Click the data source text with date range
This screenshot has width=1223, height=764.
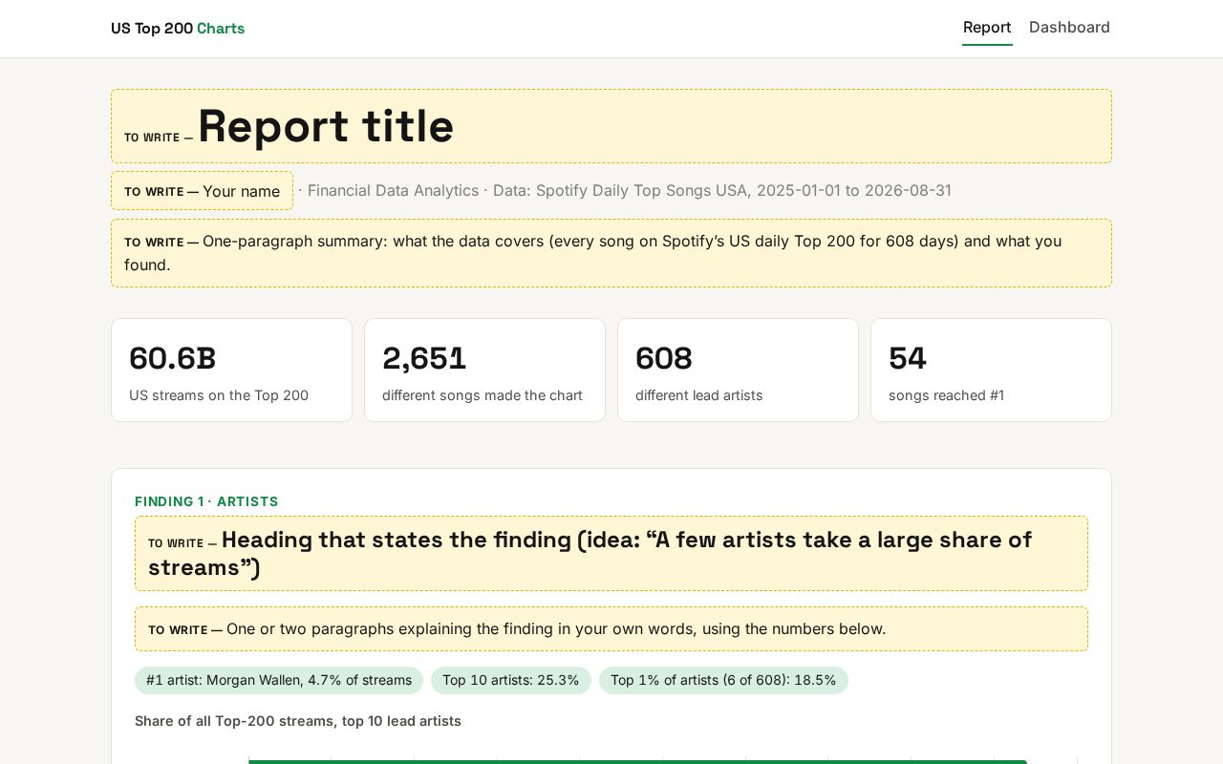coord(722,190)
